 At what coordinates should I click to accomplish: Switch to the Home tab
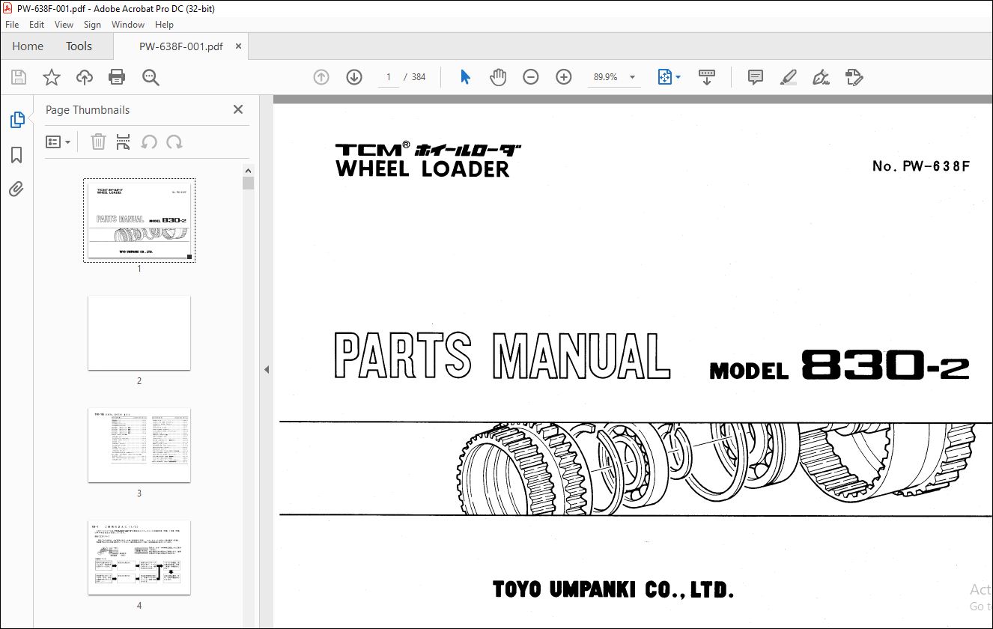(28, 46)
